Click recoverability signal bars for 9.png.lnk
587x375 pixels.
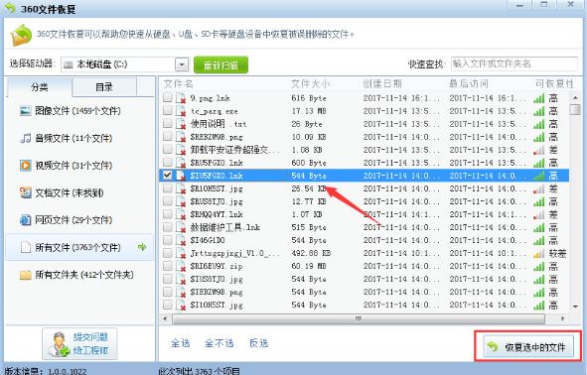point(539,98)
